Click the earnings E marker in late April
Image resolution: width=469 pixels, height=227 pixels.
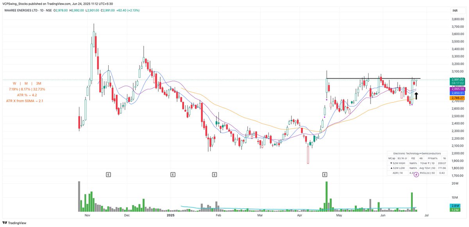(325, 175)
